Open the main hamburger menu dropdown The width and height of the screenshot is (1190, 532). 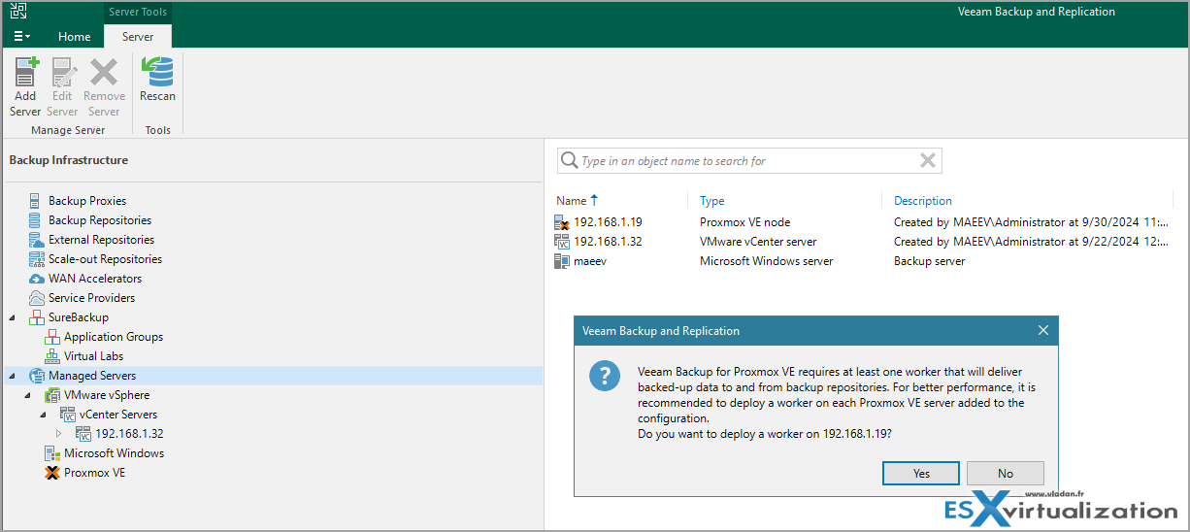tap(21, 36)
